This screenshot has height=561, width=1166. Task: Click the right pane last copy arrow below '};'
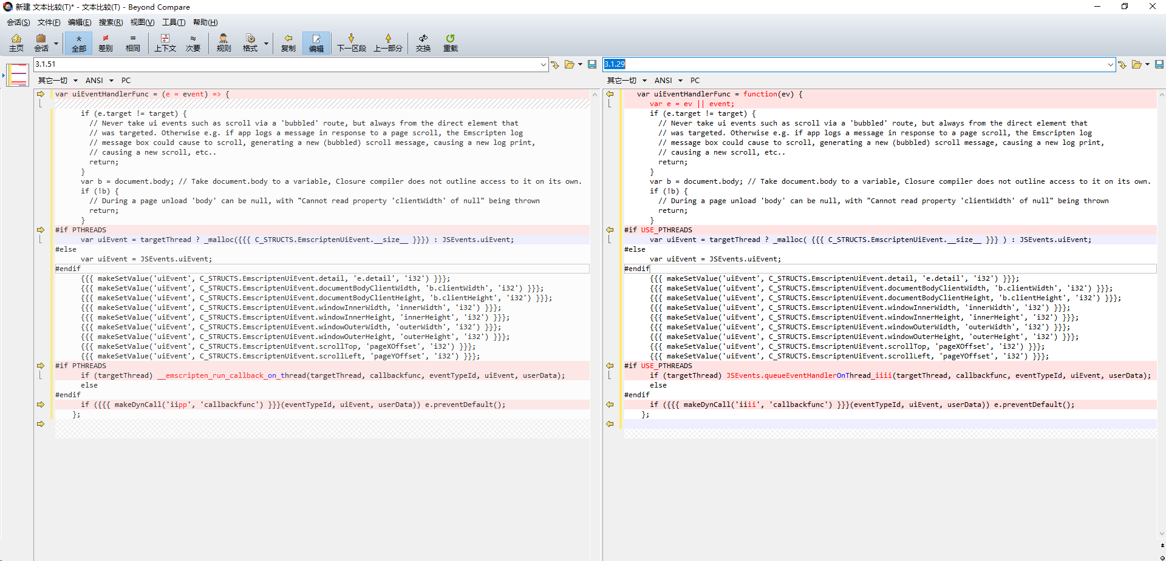pyautogui.click(x=610, y=424)
